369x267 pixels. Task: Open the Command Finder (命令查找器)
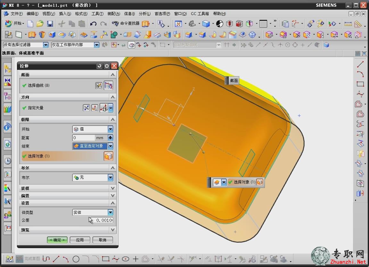click(126, 23)
